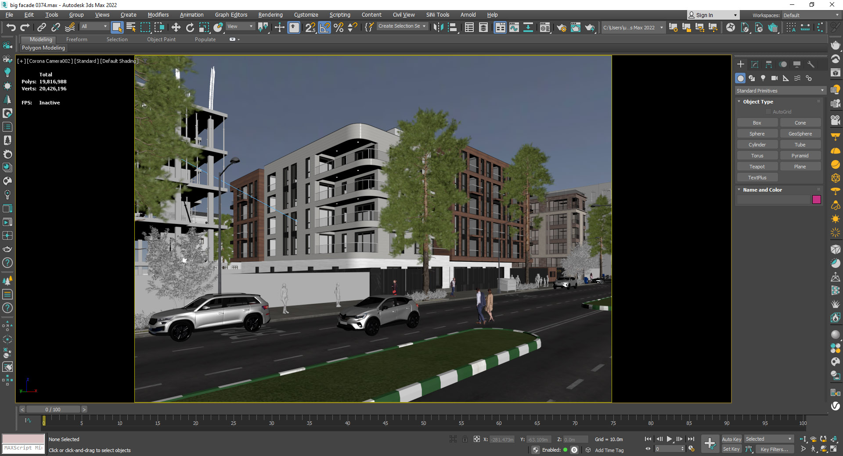The width and height of the screenshot is (843, 456).
Task: Open the Modifiers menu
Action: [158, 15]
